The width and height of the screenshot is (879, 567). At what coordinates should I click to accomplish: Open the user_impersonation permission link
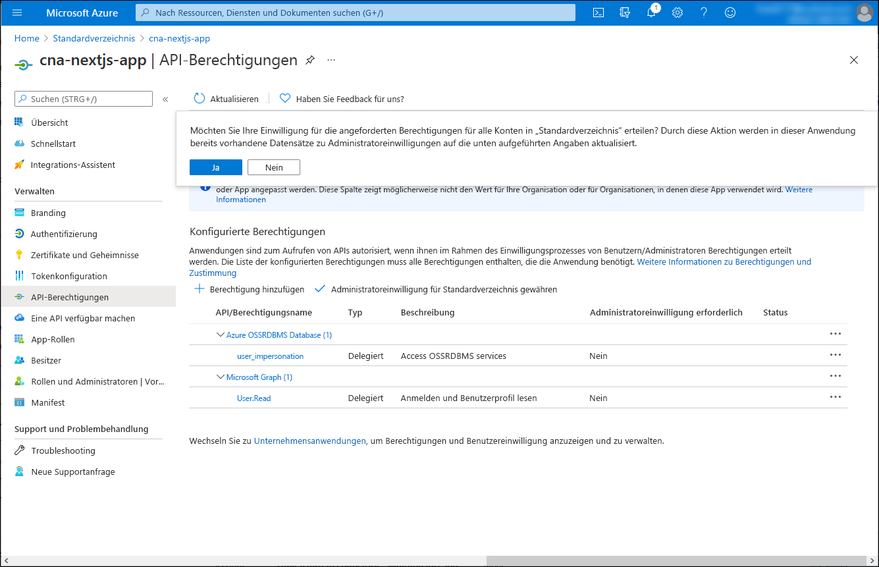(270, 356)
